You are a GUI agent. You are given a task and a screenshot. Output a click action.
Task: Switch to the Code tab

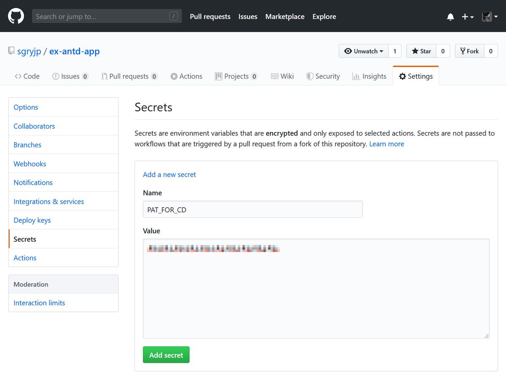(27, 76)
